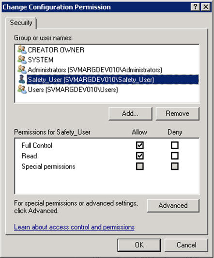Open Learn about access control link

point(74,227)
